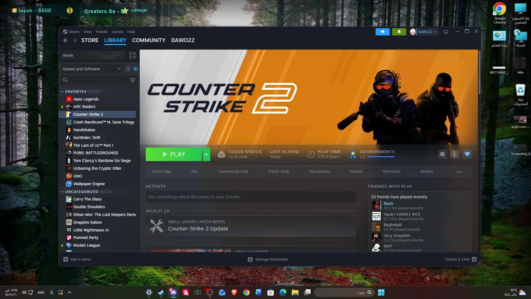Click the library search field
Viewport: 531px width, 299px height.
95,80
